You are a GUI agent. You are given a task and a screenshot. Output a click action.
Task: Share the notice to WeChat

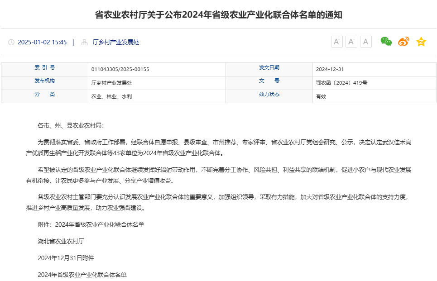click(385, 41)
